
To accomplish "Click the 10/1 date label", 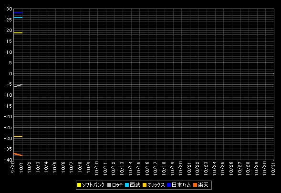I will [21, 167].
